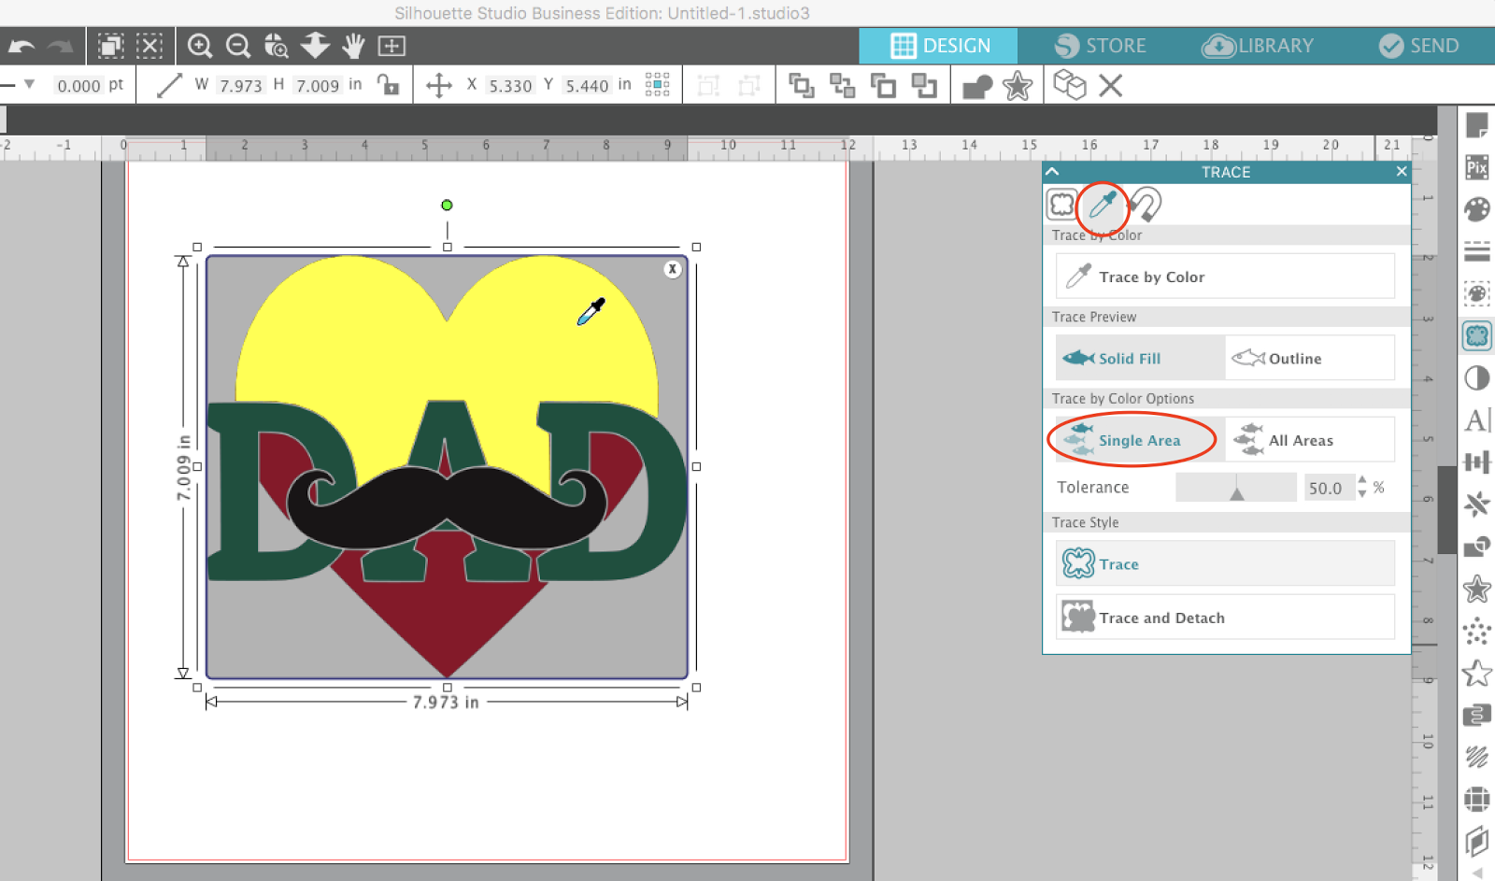Click the Weld shapes icon
This screenshot has width=1495, height=881.
tap(977, 87)
